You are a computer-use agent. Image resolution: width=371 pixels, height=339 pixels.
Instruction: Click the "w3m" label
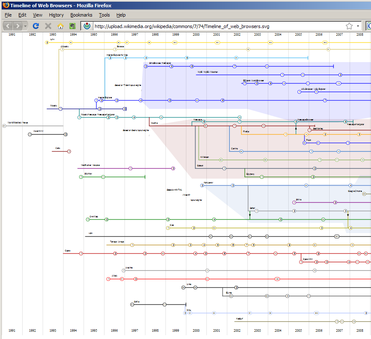tap(90, 233)
